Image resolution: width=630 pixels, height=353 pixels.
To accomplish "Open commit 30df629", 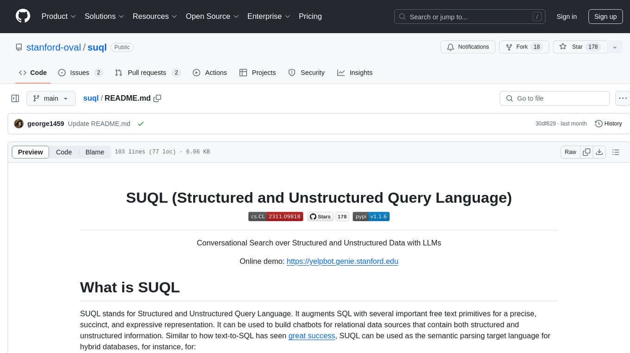I will click(546, 124).
